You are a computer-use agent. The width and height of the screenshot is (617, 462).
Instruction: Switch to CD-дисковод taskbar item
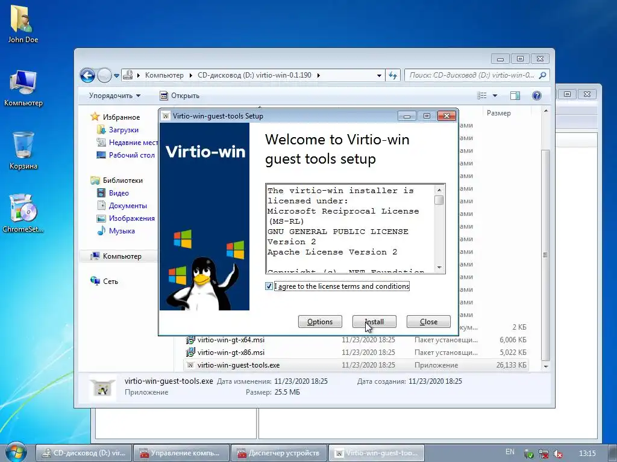coord(84,453)
